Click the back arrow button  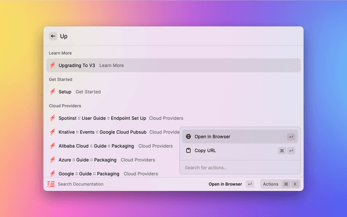pyautogui.click(x=53, y=36)
